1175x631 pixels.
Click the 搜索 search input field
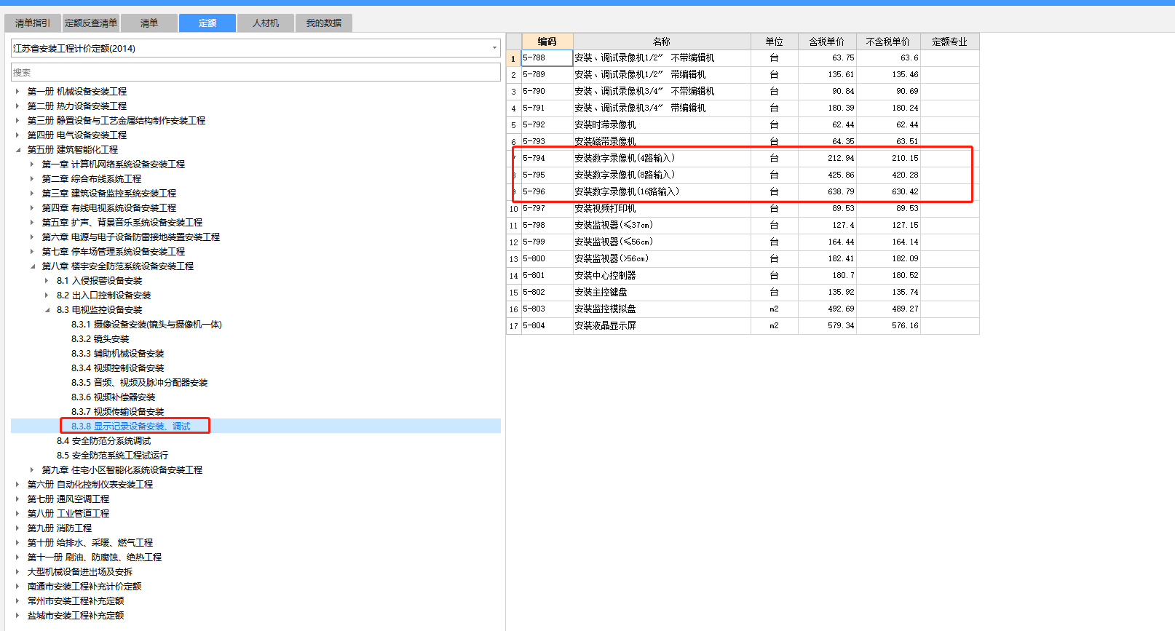[256, 72]
